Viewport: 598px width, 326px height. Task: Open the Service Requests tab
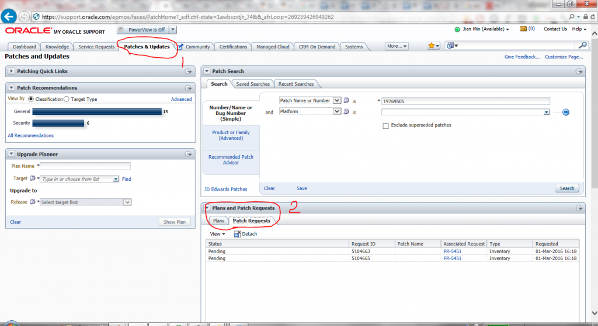click(96, 47)
